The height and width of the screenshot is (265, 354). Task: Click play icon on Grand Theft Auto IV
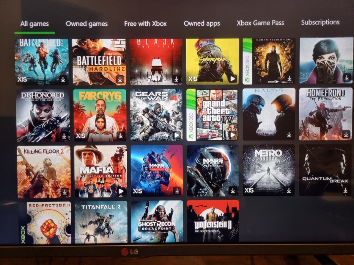pyautogui.click(x=233, y=135)
